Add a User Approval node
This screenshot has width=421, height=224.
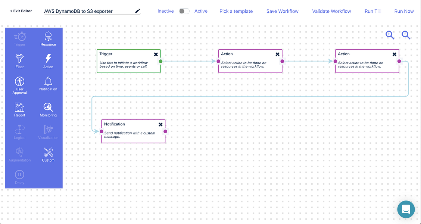pyautogui.click(x=20, y=81)
